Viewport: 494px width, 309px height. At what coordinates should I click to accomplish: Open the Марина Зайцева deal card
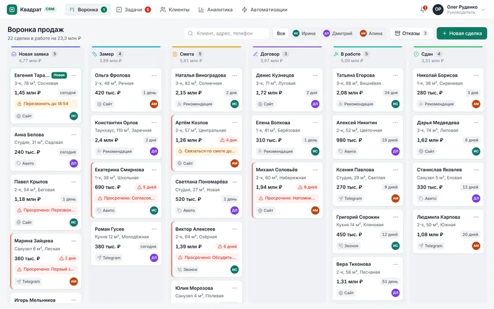coord(46,261)
